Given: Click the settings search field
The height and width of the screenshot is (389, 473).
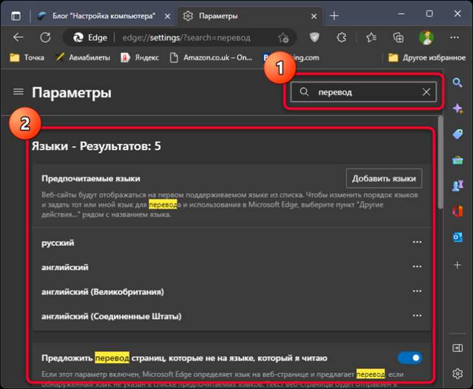Looking at the screenshot, I should 363,91.
